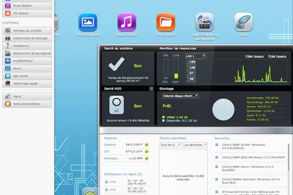Click the Santé HDD list icon
This screenshot has width=293, height=195.
pyautogui.click(x=151, y=89)
